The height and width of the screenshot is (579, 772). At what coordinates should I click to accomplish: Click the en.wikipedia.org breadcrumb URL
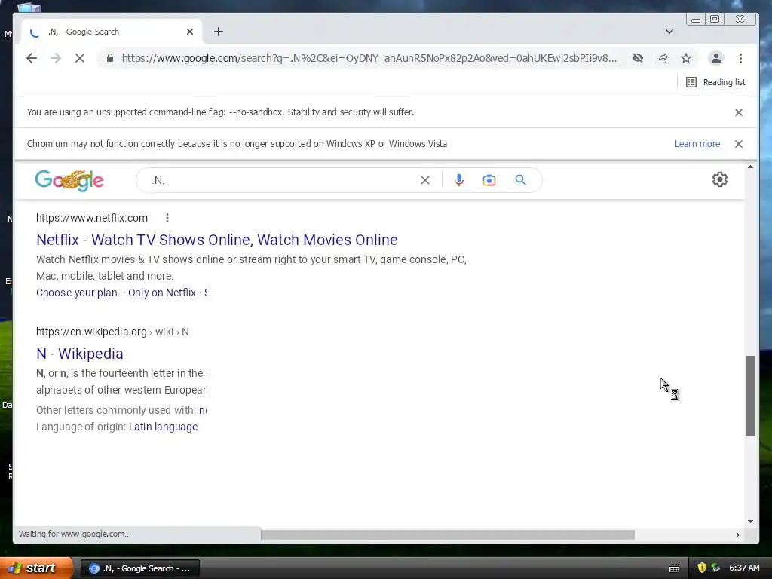pos(112,332)
